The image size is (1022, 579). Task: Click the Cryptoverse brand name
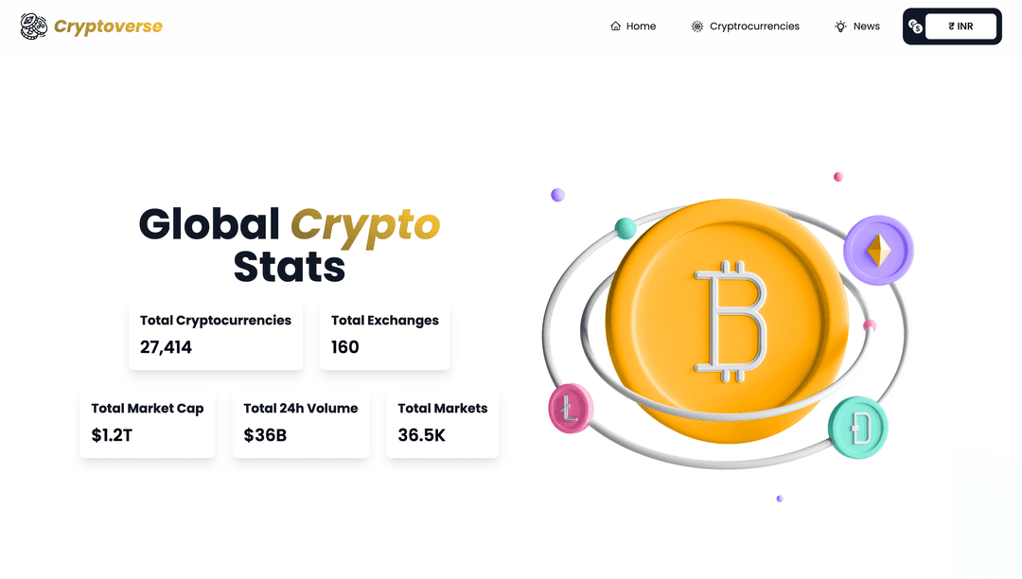108,26
